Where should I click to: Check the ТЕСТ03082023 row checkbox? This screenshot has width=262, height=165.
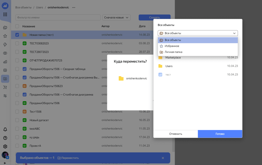[x=17, y=43]
